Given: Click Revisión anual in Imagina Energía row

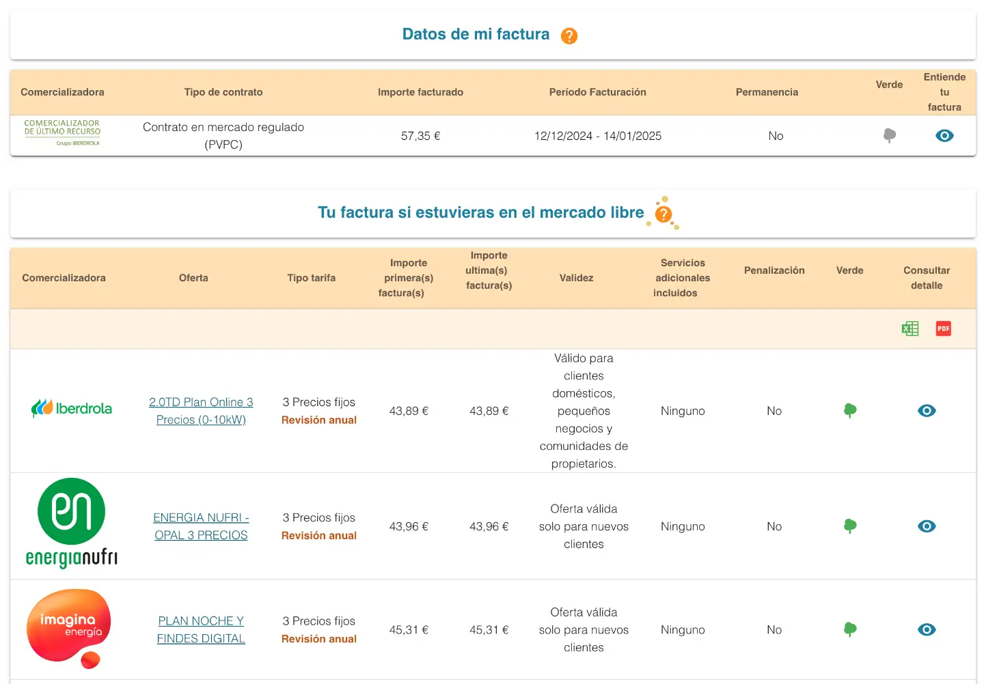Looking at the screenshot, I should click(319, 639).
